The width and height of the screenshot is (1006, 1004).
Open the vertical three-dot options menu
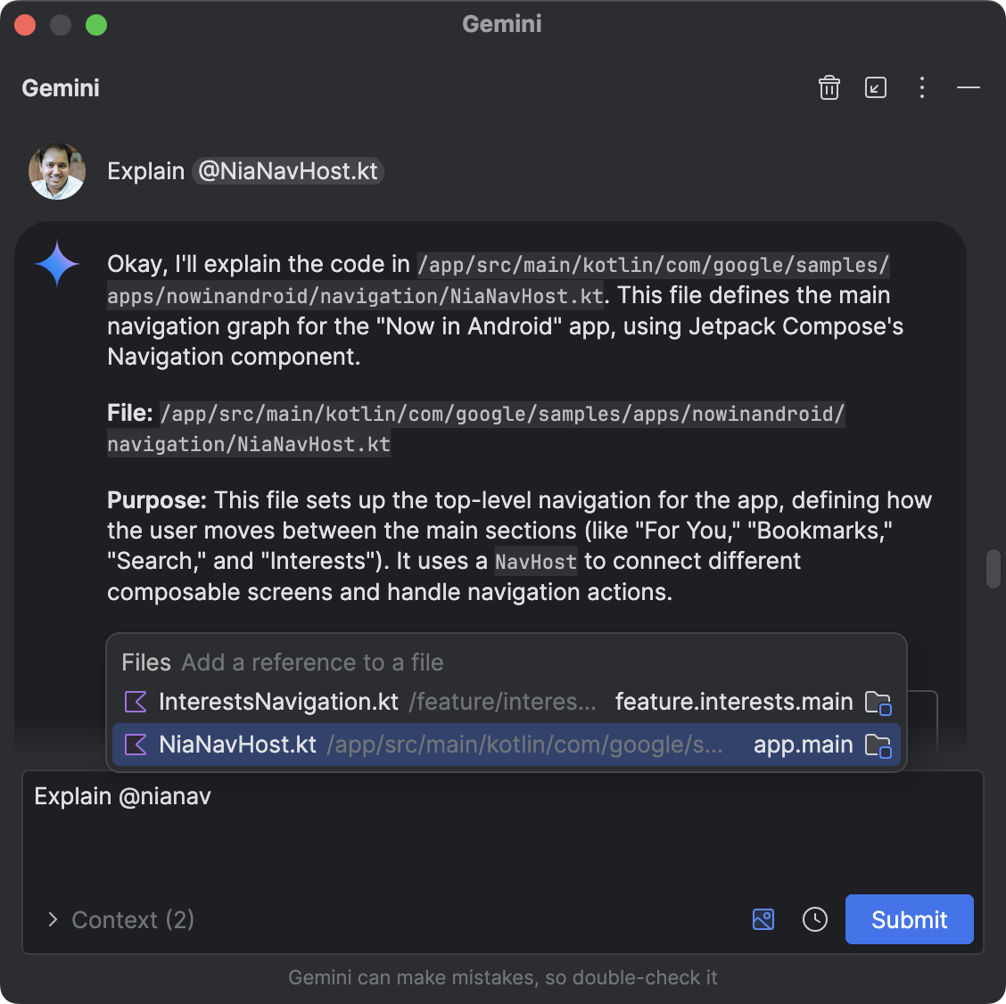[x=922, y=87]
